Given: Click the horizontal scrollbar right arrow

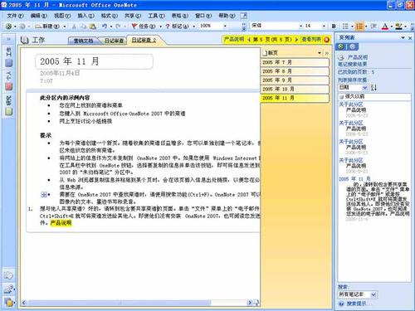Looking at the screenshot, I should click(x=250, y=303).
